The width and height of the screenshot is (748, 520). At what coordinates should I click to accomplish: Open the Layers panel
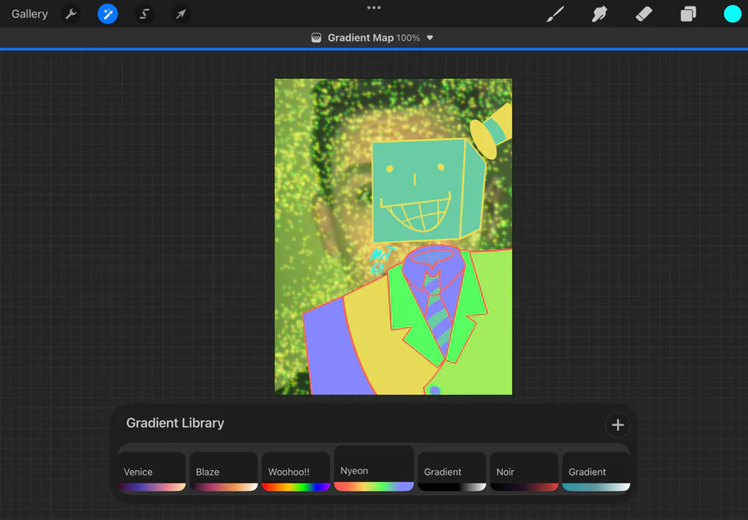(688, 14)
